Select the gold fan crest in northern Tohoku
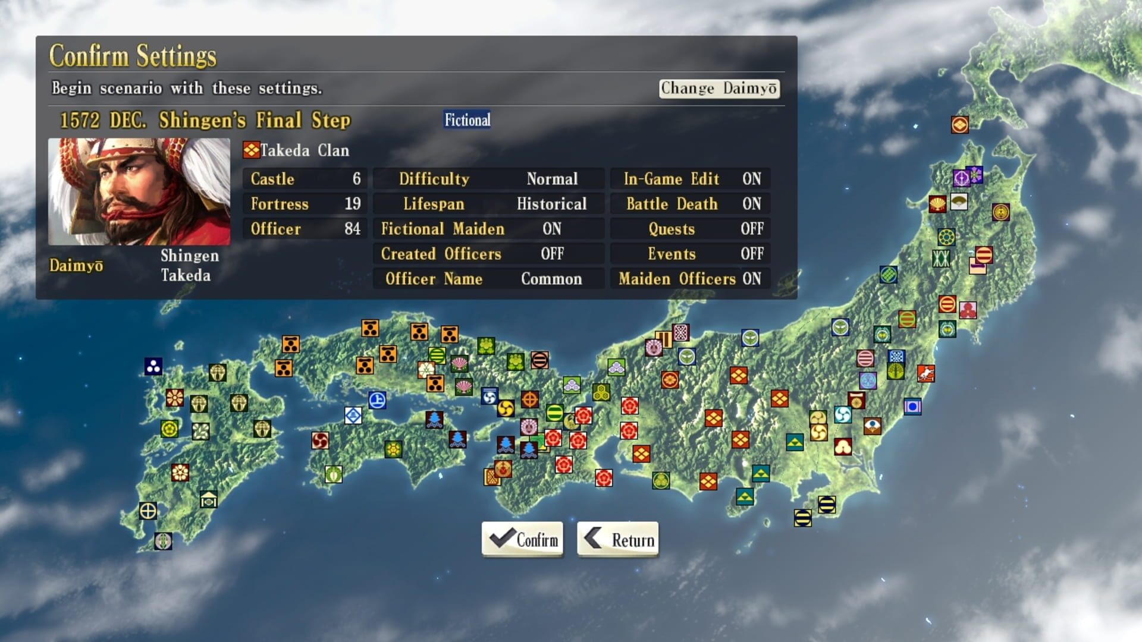Screen dimensions: 1142x642 [959, 202]
